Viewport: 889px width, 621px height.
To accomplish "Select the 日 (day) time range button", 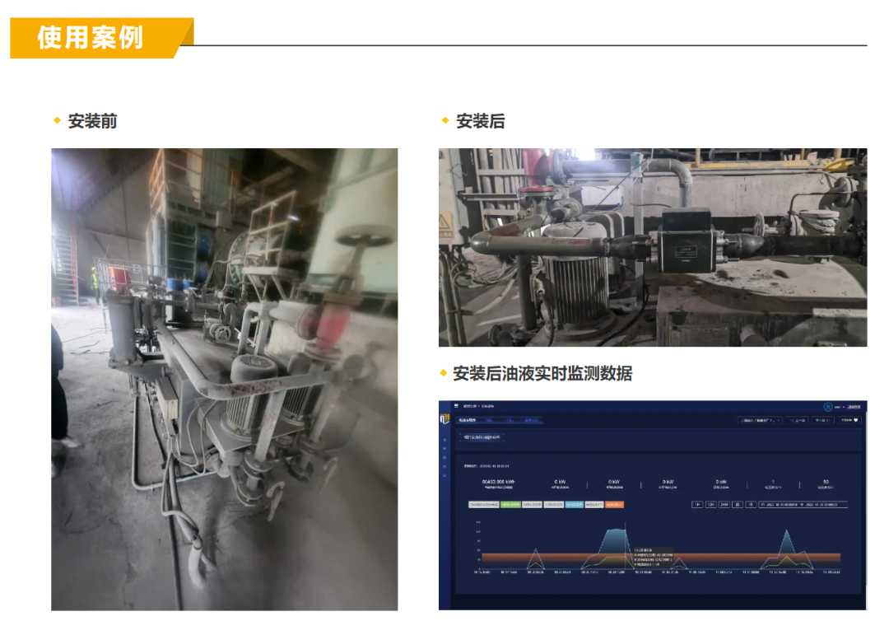I will 738,505.
